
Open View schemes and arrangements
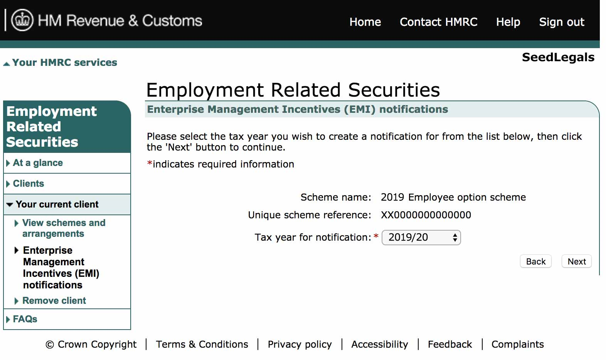pyautogui.click(x=64, y=228)
